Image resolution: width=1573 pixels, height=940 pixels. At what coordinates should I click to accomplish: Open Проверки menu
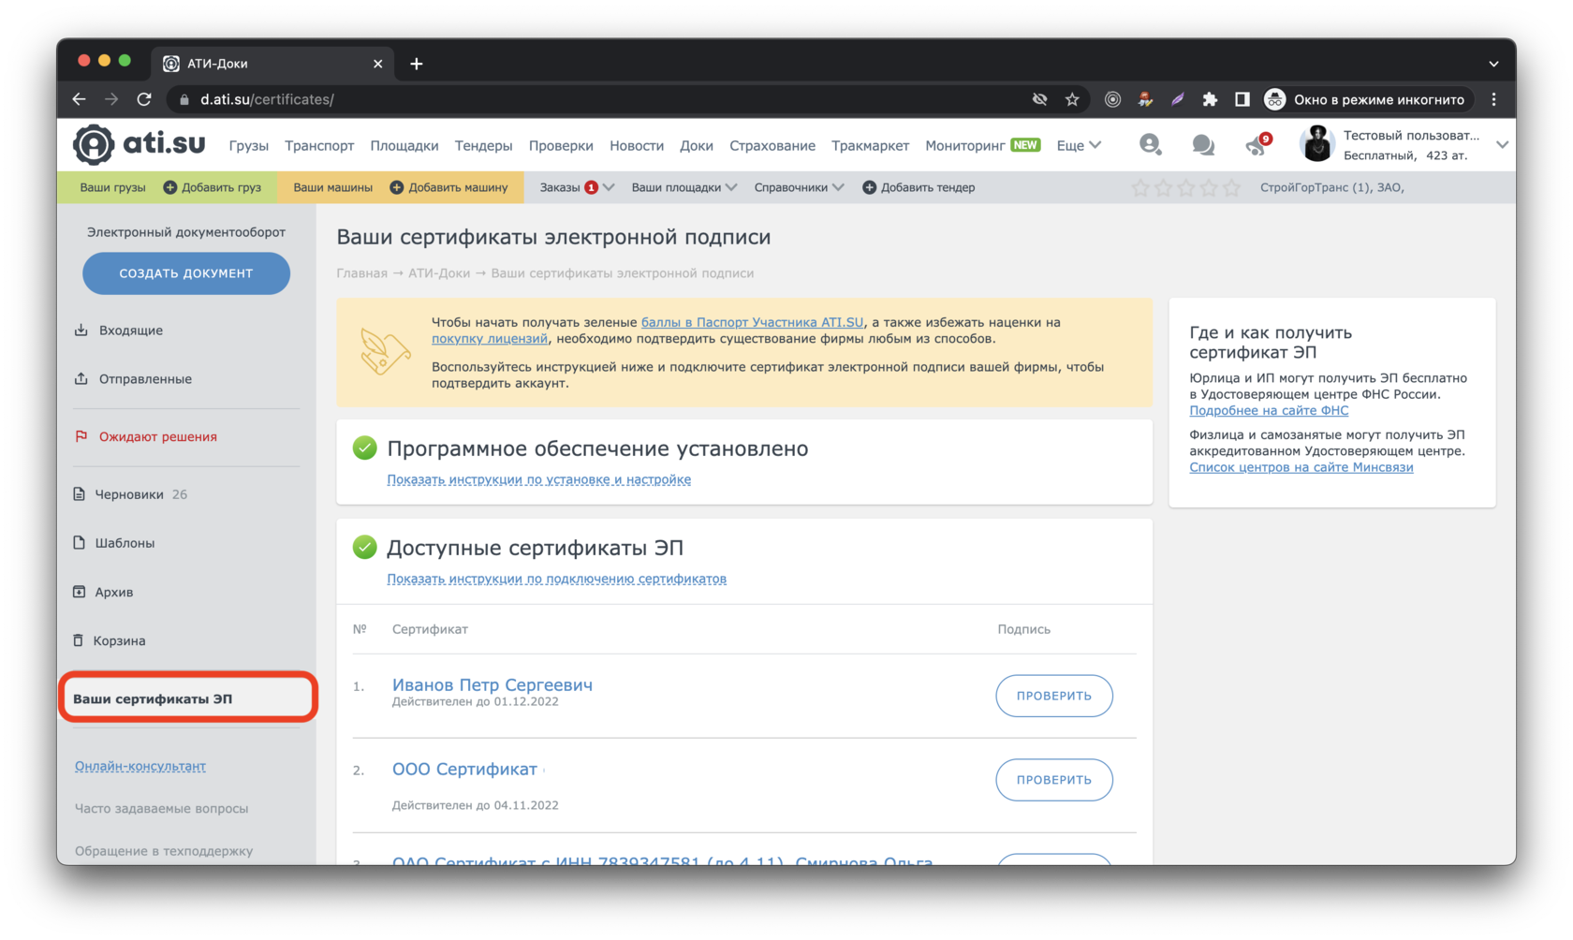pos(561,145)
